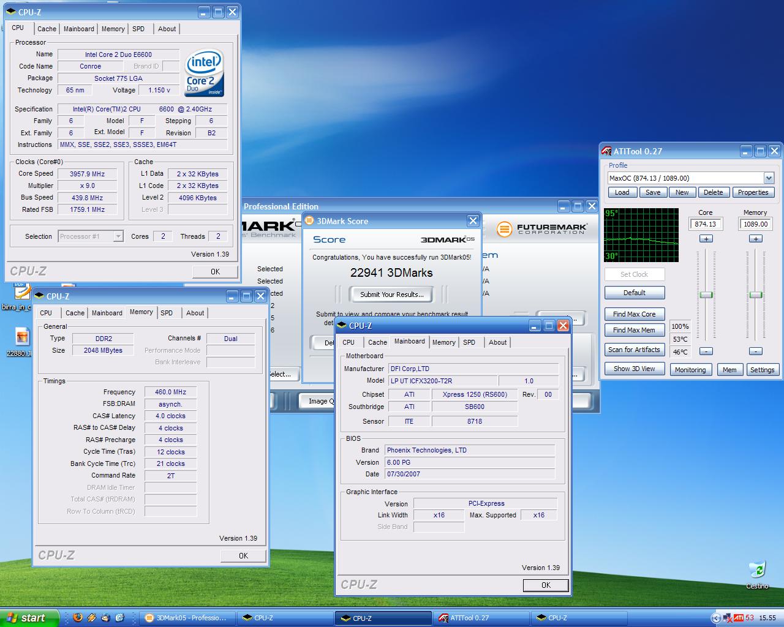
Task: Run Scan for Artifacts
Action: [635, 350]
